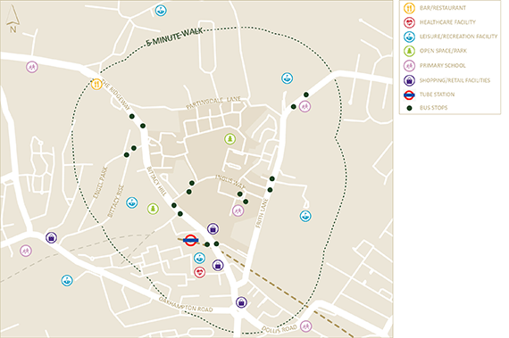Click the Primary School legend label text
Screen dimensions: 509x338
click(x=442, y=65)
